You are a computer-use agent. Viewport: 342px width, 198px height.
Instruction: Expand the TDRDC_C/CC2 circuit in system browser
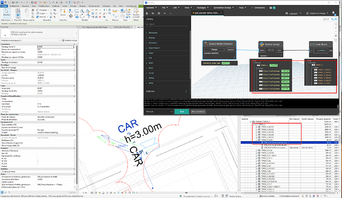pyautogui.click(x=257, y=150)
